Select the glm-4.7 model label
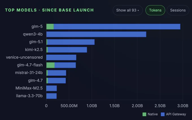 [35, 80]
